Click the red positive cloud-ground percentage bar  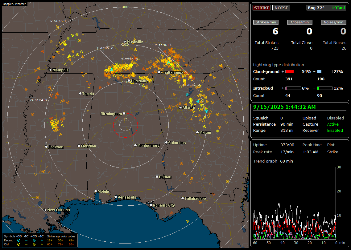point(293,72)
